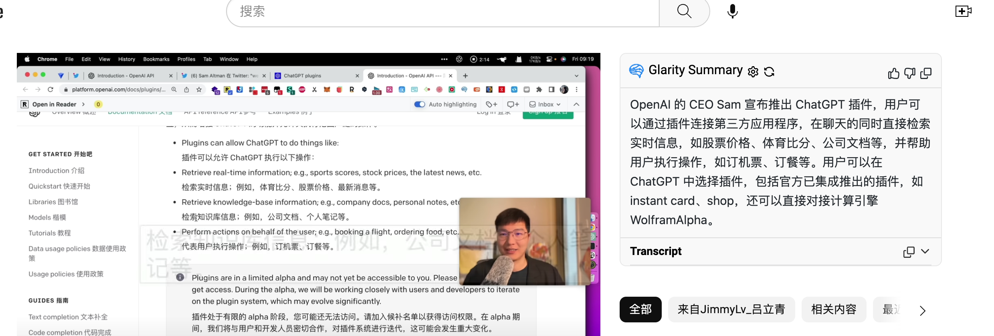Click the add tag icon in Reader bar
This screenshot has height=336, width=994.
click(x=491, y=104)
